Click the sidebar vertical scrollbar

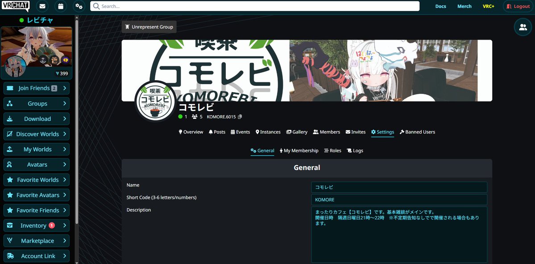[x=77, y=122]
